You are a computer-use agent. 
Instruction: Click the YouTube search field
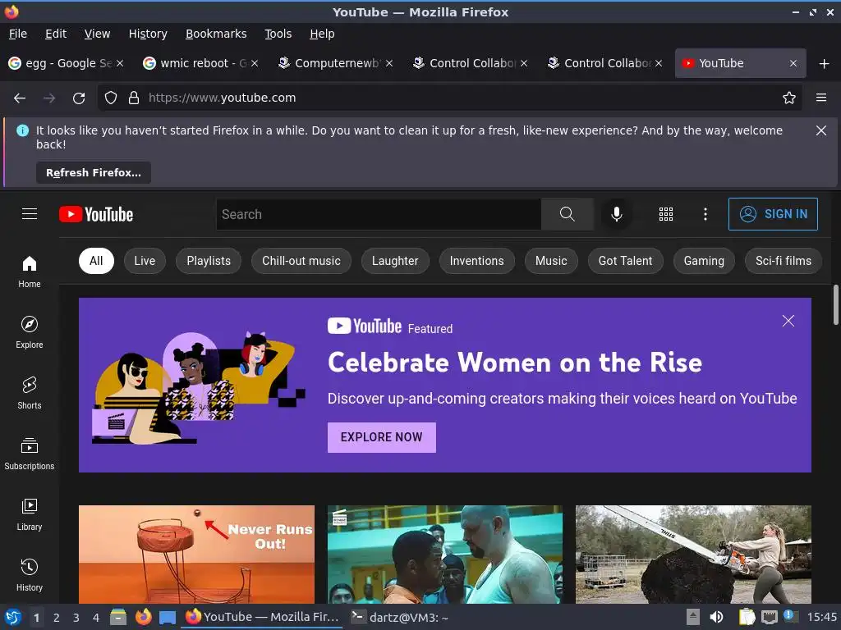pos(379,214)
